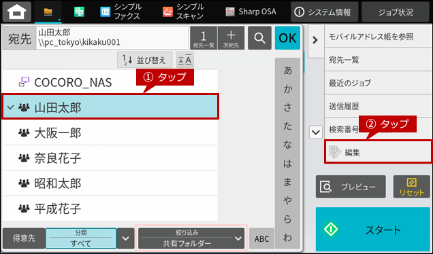433x254 pixels.
Task: Jump to さ in the index
Action: [287, 107]
